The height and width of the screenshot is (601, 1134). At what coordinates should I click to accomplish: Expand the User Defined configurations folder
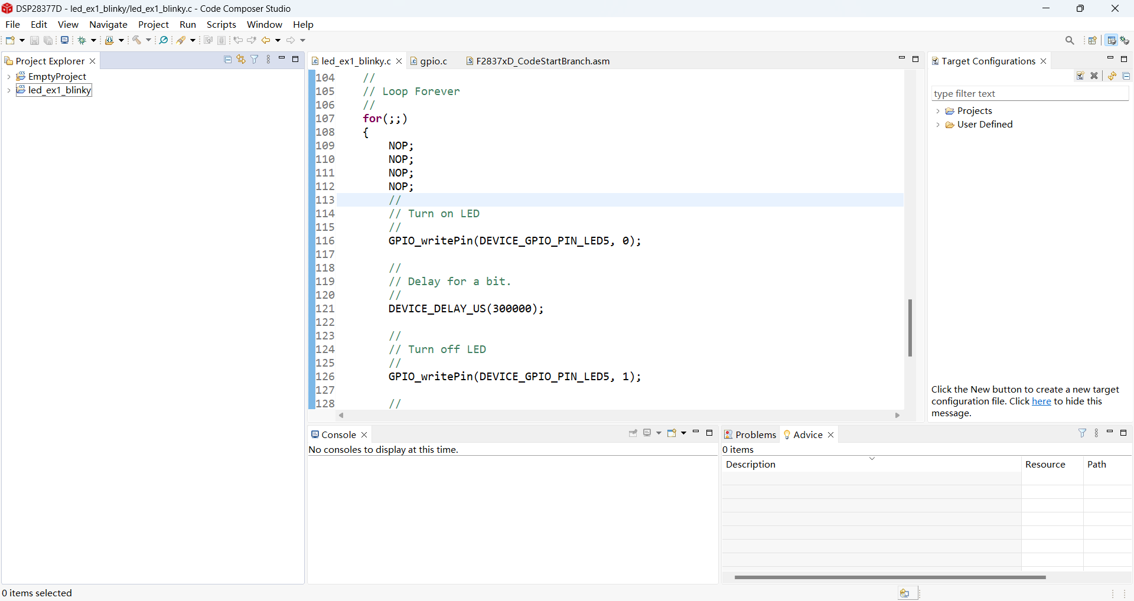[938, 125]
